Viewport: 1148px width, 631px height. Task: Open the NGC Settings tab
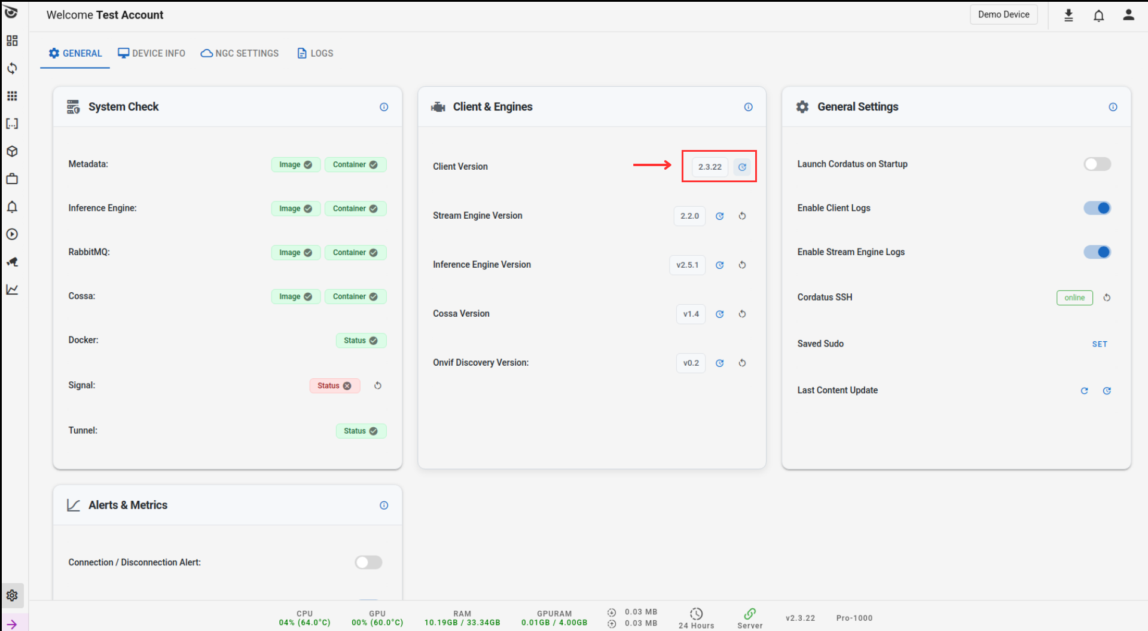[240, 53]
